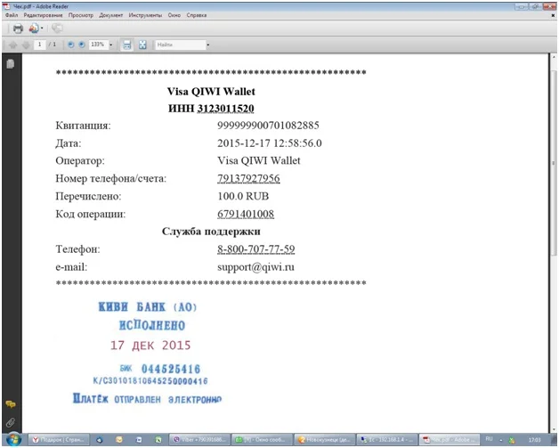This screenshot has height=448, width=559.
Task: Toggle scrolling page view mode icon
Action: (127, 45)
